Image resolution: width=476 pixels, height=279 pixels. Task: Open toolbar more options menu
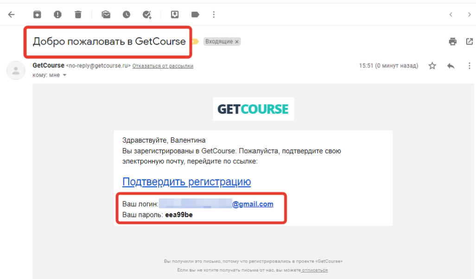[x=214, y=14]
